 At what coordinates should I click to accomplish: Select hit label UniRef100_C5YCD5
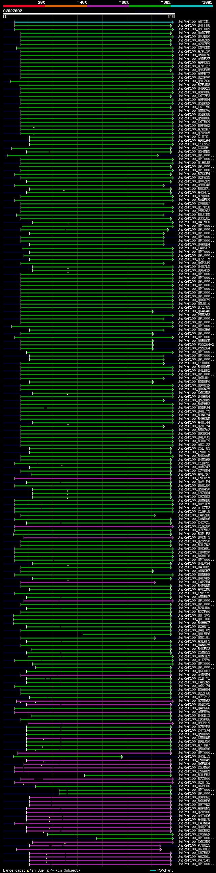pos(194,48)
